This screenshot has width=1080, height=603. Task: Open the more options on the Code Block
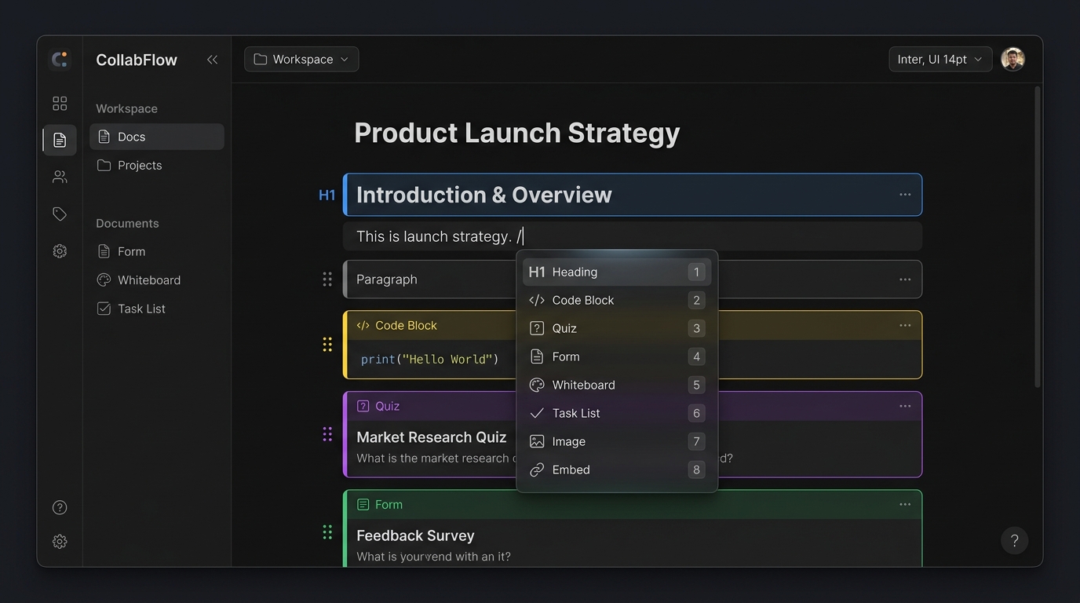(x=905, y=326)
